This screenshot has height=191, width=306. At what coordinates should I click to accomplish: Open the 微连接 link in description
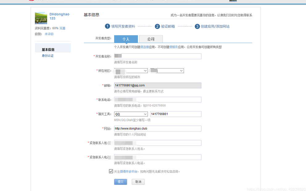pyautogui.click(x=145, y=47)
